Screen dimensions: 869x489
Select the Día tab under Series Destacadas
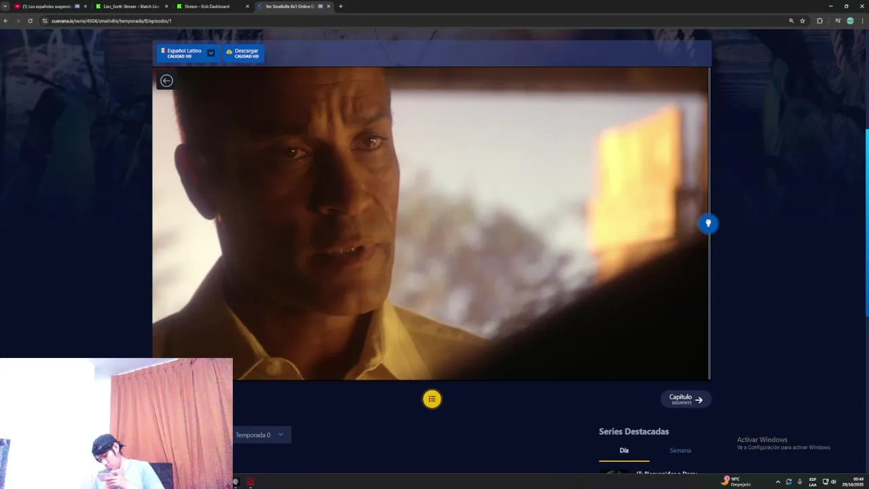click(x=624, y=450)
